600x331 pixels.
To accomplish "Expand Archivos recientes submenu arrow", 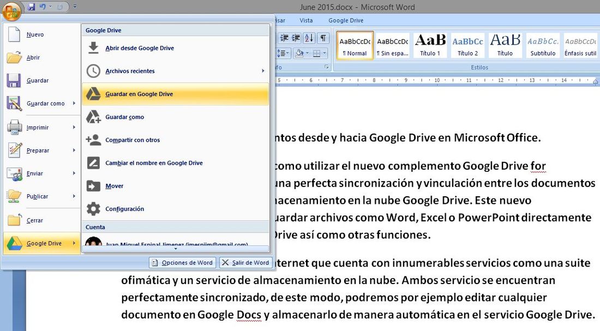I will coord(263,71).
